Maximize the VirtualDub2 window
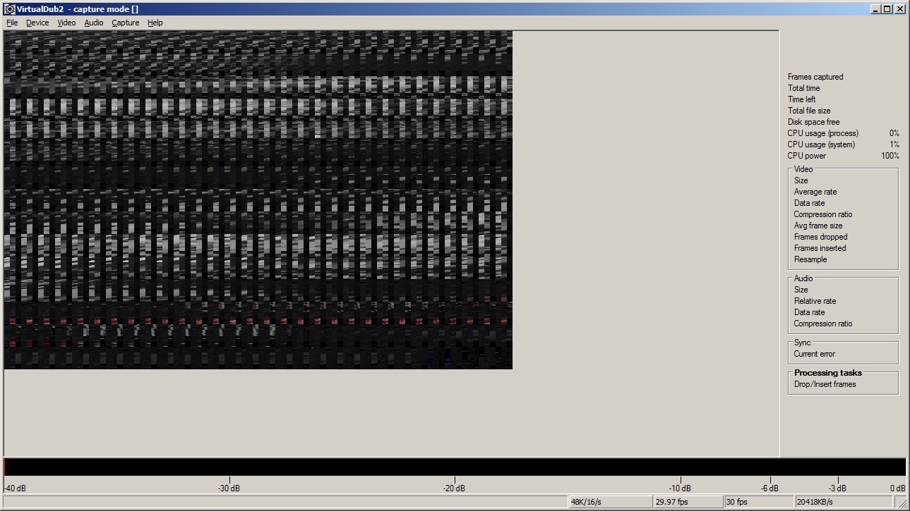Image resolution: width=910 pixels, height=511 pixels. click(887, 9)
